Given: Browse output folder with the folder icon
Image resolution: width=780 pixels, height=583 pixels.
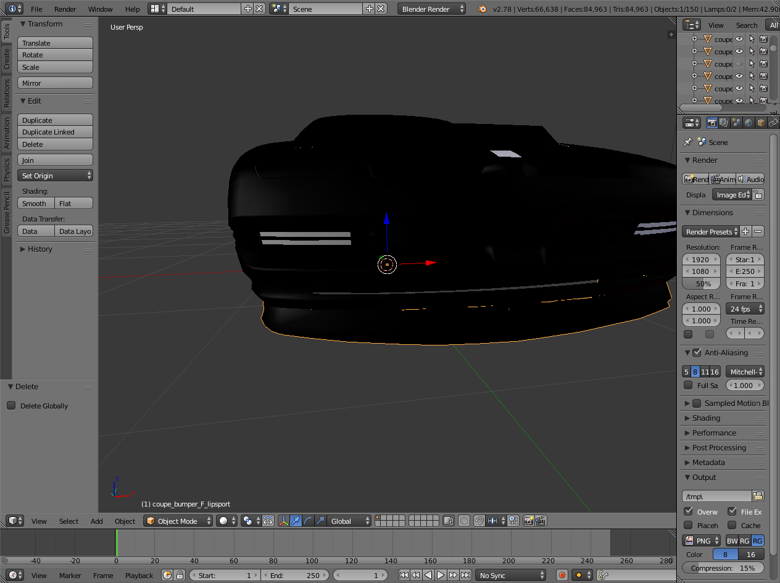Looking at the screenshot, I should 758,496.
